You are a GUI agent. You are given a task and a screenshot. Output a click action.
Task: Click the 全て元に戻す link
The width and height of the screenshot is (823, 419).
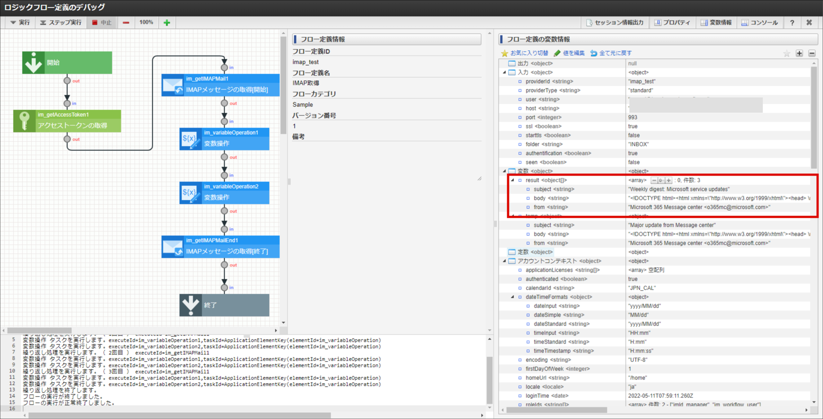tap(611, 53)
